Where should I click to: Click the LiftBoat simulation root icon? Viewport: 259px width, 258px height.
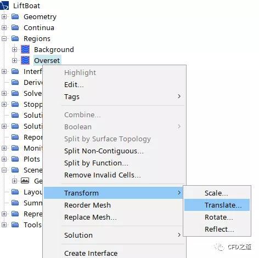(x=4, y=5)
